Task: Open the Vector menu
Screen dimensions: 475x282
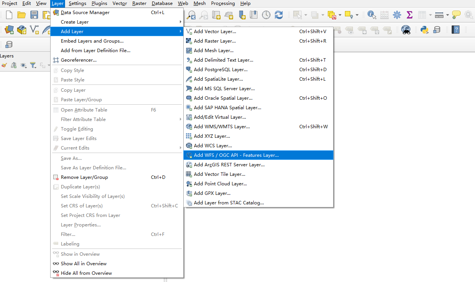Action: (x=120, y=3)
